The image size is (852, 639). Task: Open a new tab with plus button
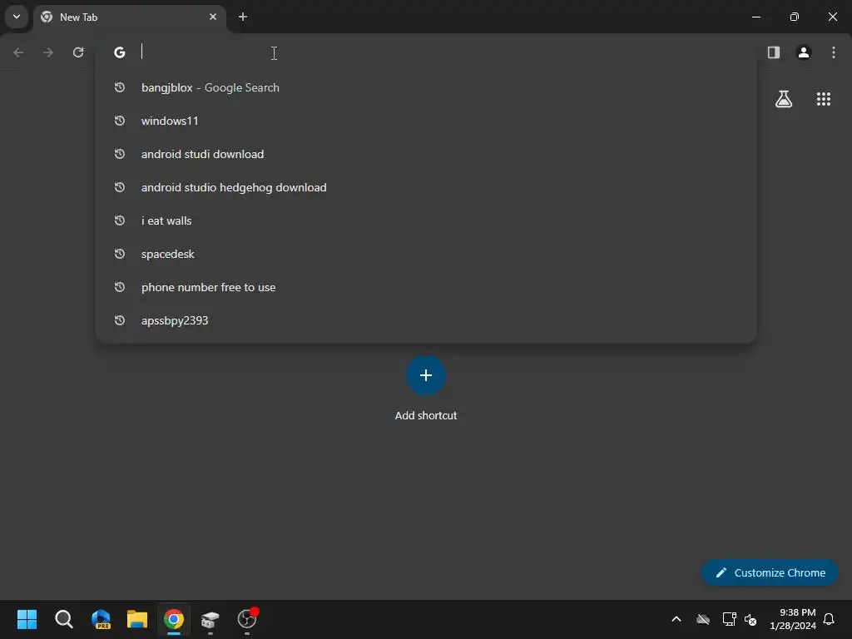pyautogui.click(x=243, y=17)
